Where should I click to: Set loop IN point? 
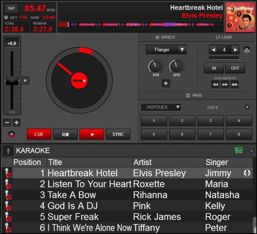pos(214,68)
